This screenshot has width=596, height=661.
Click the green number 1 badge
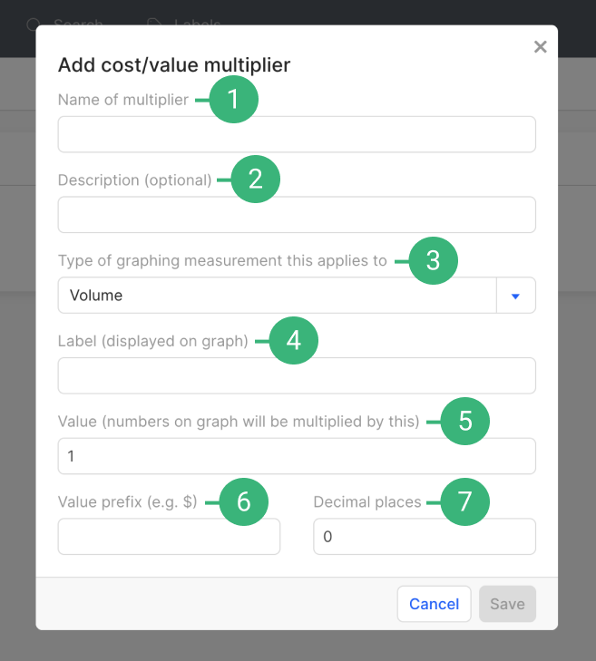pyautogui.click(x=234, y=100)
